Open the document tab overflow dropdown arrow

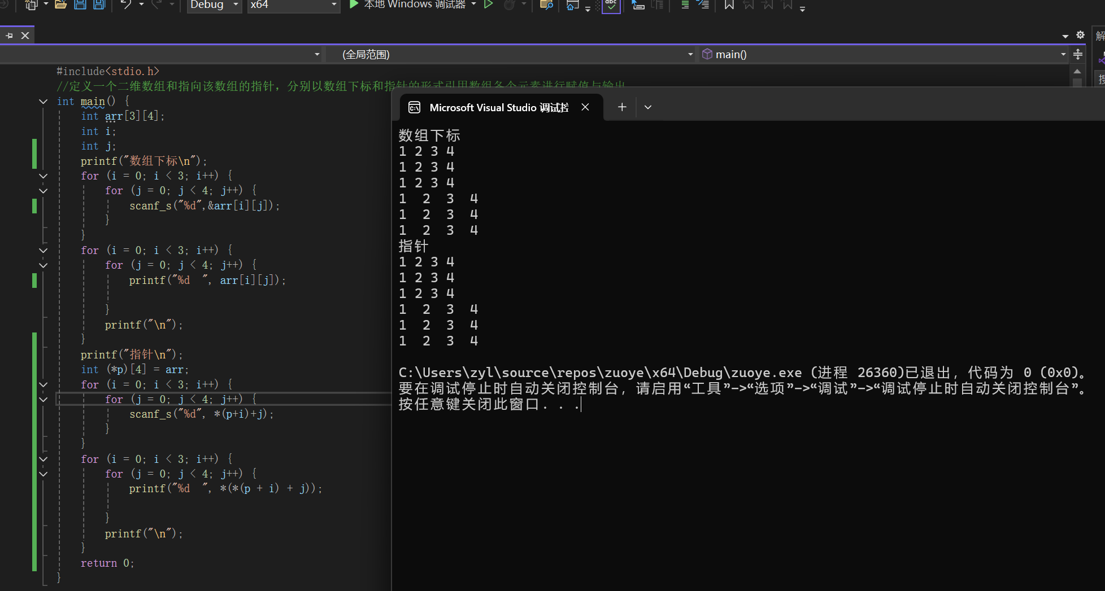click(x=1065, y=36)
